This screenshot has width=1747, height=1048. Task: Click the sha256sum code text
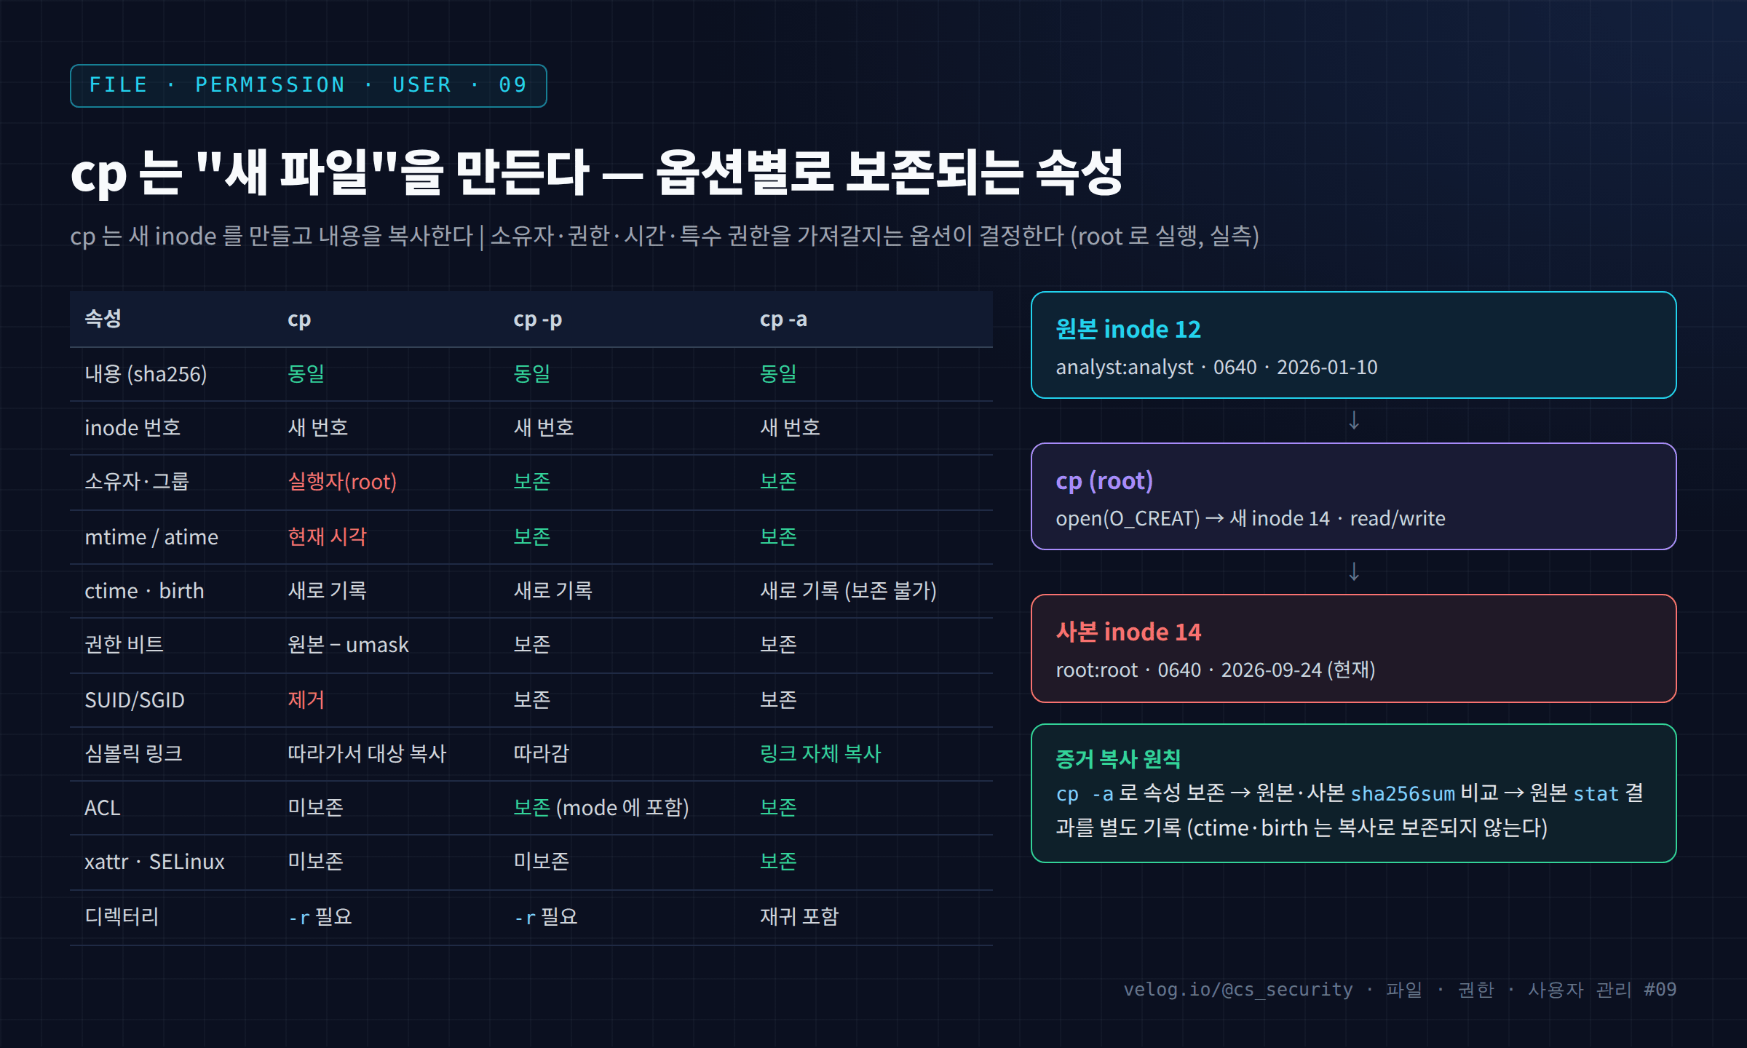[x=1403, y=793]
